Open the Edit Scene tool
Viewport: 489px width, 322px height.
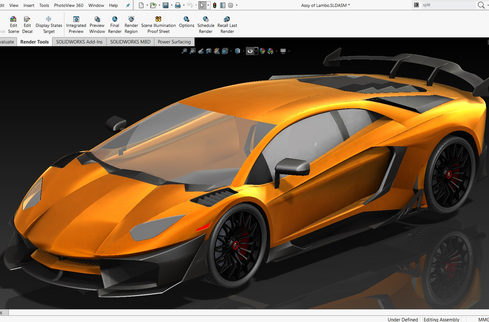coord(13,25)
